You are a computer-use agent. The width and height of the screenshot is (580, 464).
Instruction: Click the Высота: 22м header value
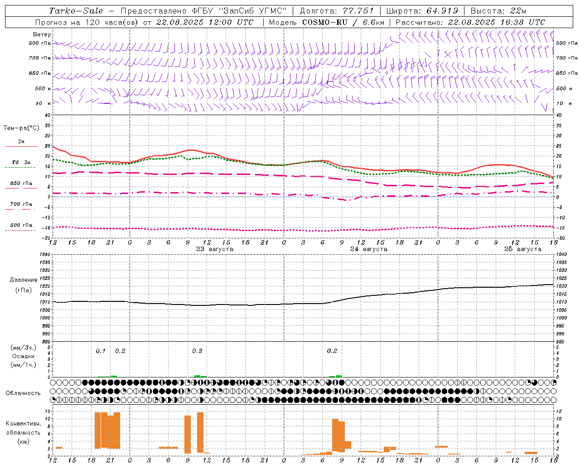point(498,11)
